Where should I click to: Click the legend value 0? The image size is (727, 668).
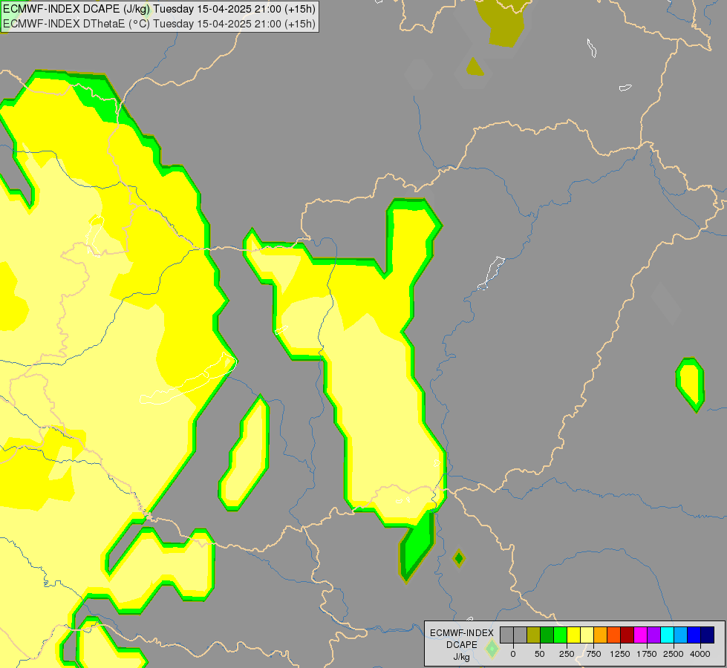513,654
